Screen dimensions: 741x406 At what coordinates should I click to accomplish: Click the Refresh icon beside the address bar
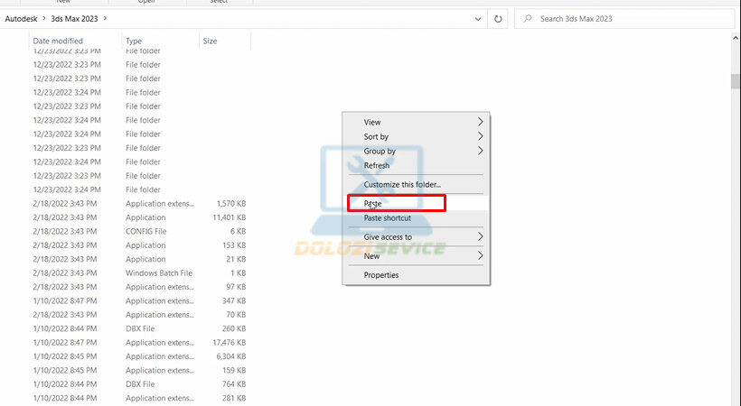pyautogui.click(x=498, y=19)
